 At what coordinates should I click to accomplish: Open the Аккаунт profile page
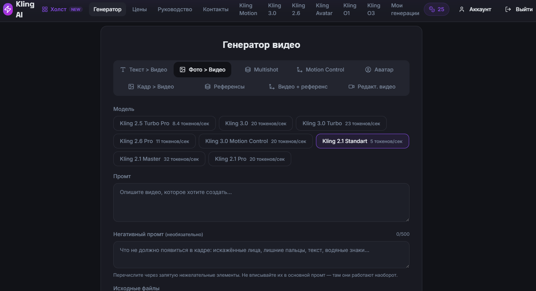click(x=475, y=9)
